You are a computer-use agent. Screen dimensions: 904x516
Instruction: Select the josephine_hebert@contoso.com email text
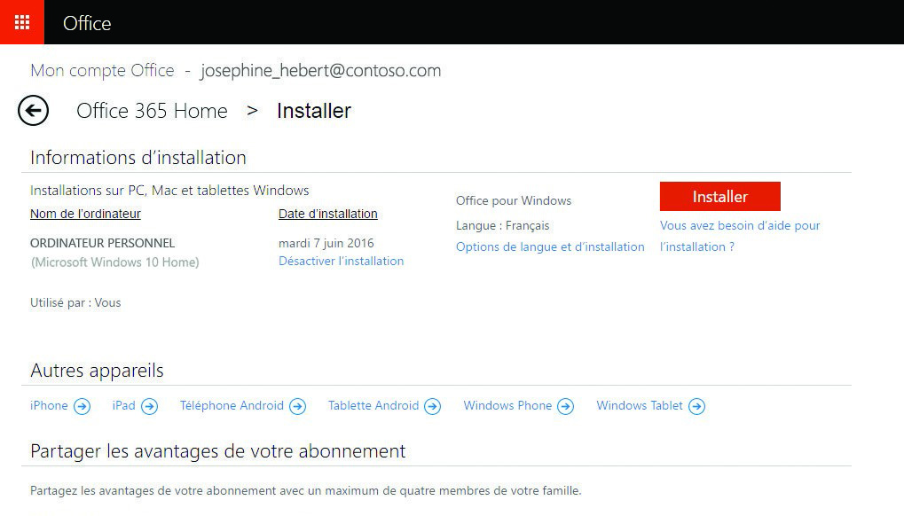(320, 70)
